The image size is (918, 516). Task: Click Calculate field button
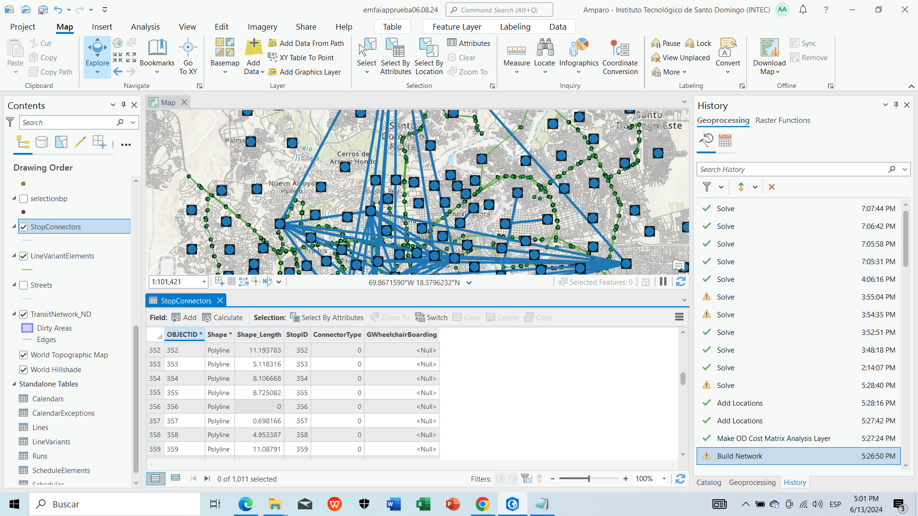(x=222, y=318)
